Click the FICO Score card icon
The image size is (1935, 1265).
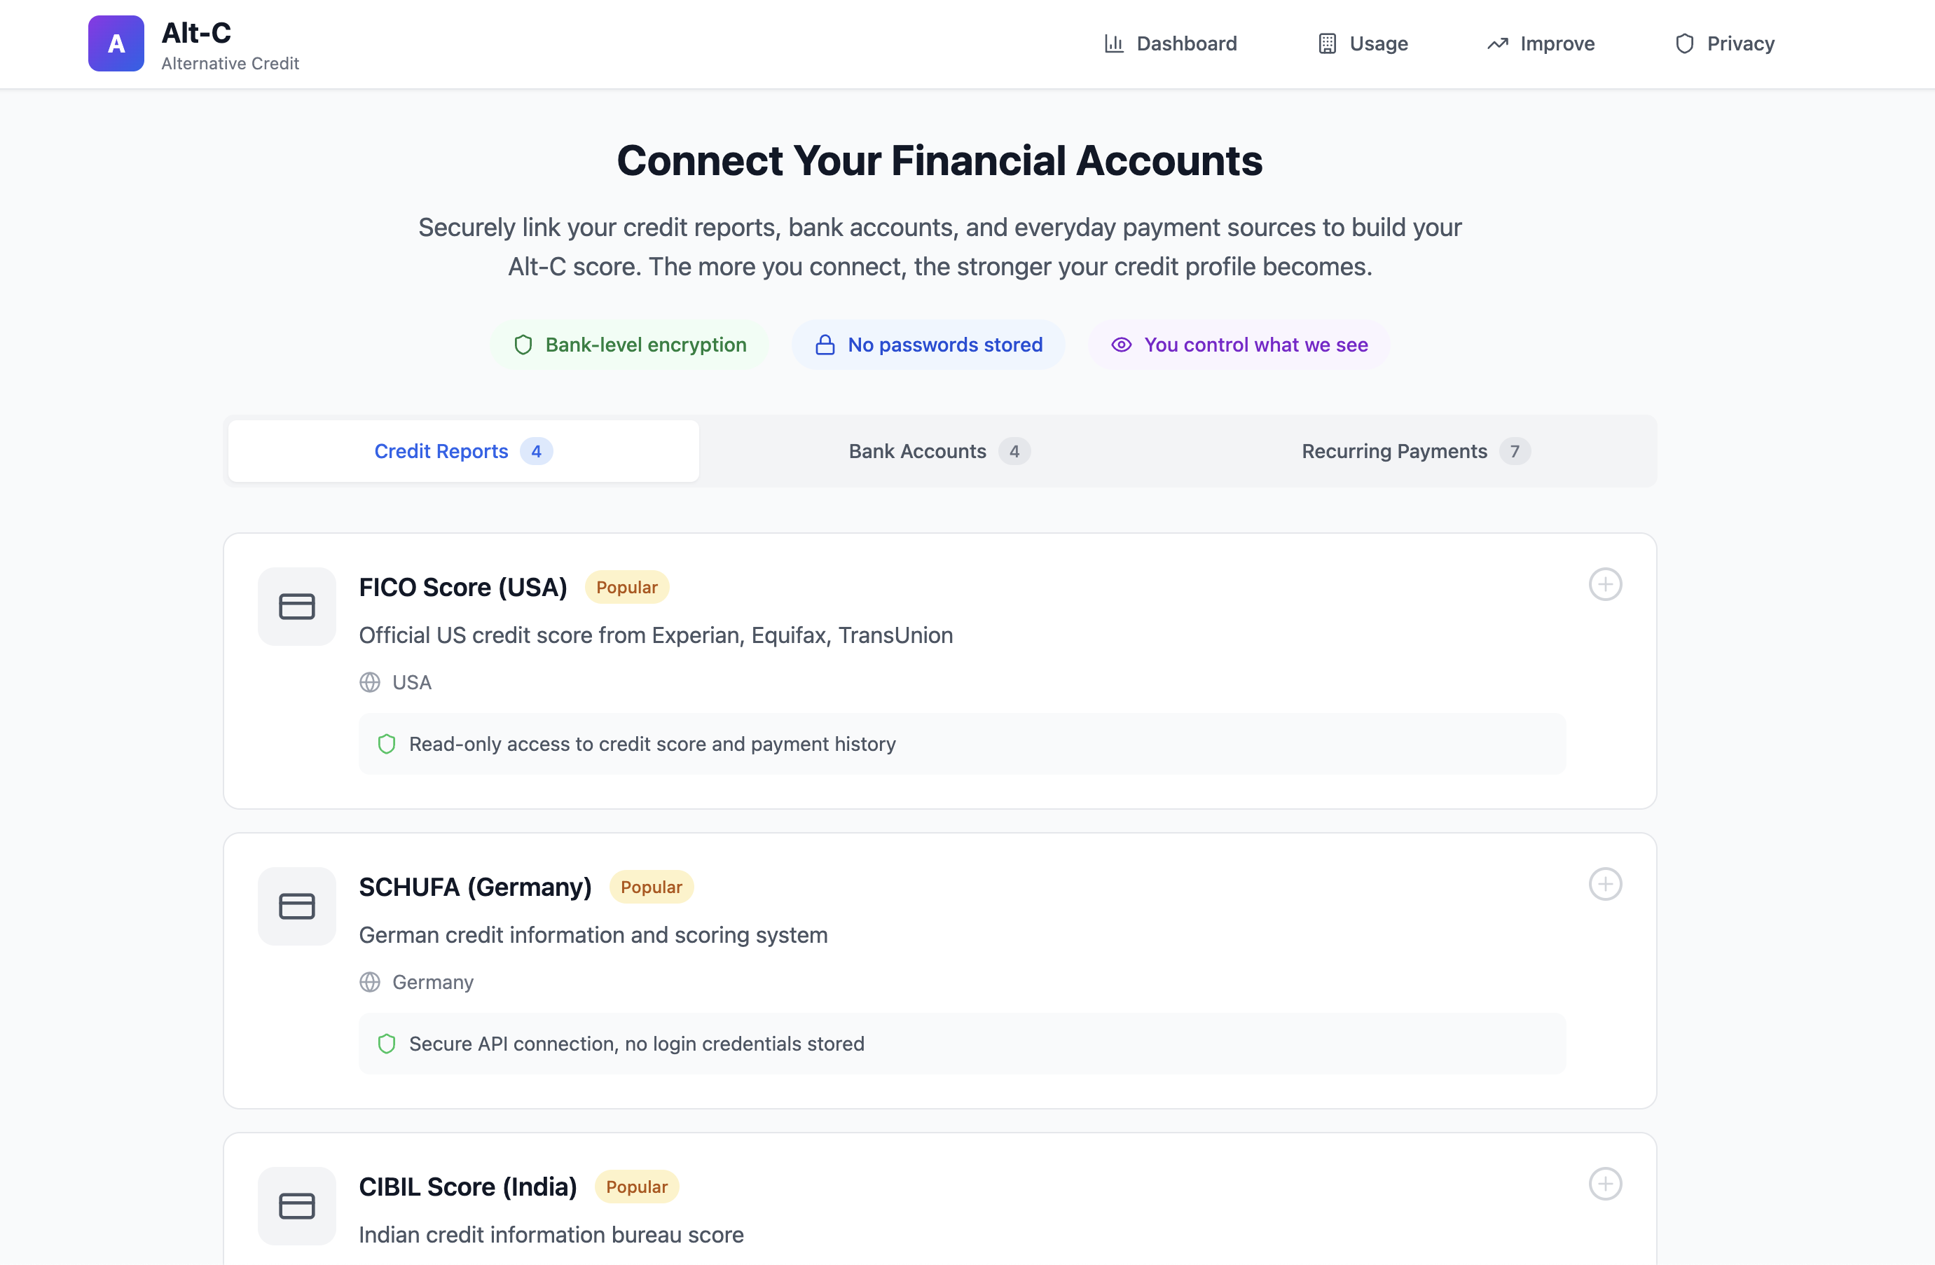click(297, 607)
